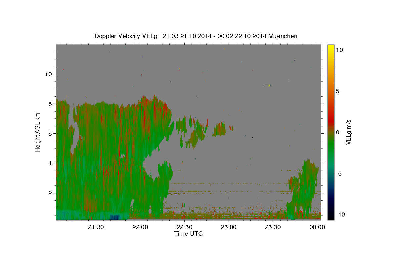Click the dark blue velocity patch near 21:45
Image resolution: width=397 pixels, height=264 pixels.
tap(114, 217)
